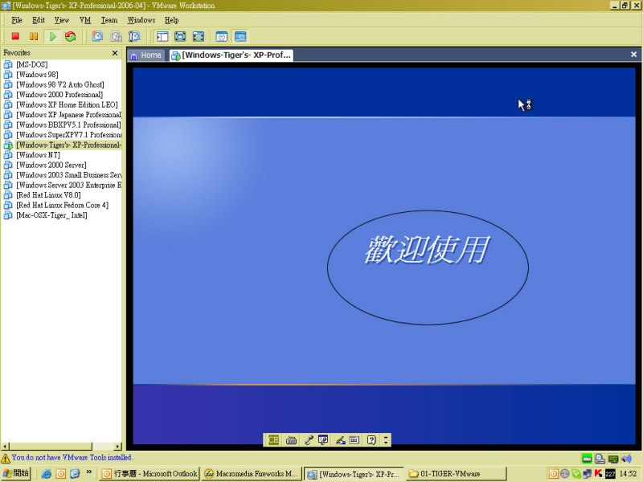This screenshot has width=643, height=482.
Task: Click the Revert to Snapshot icon
Action: point(116,36)
